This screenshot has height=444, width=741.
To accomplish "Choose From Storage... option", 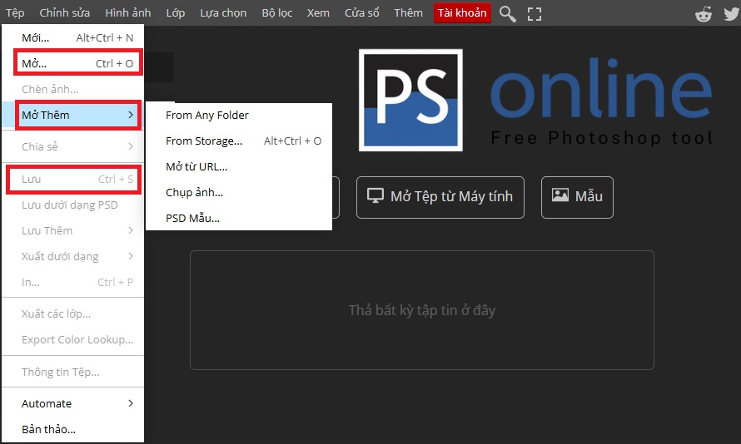I will tap(239, 141).
